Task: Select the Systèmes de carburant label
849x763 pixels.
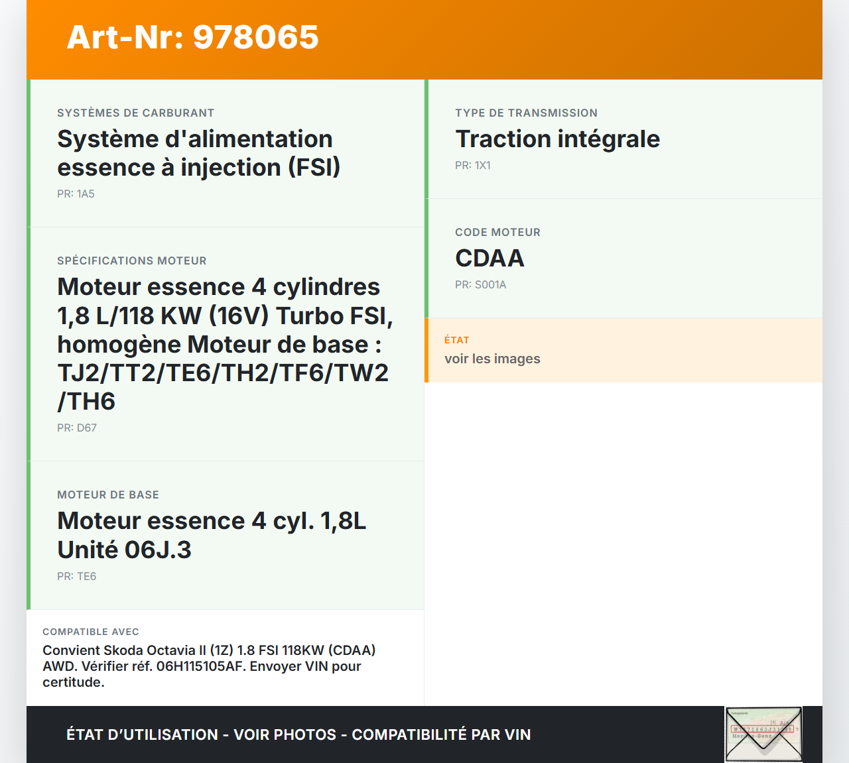Action: coord(135,113)
